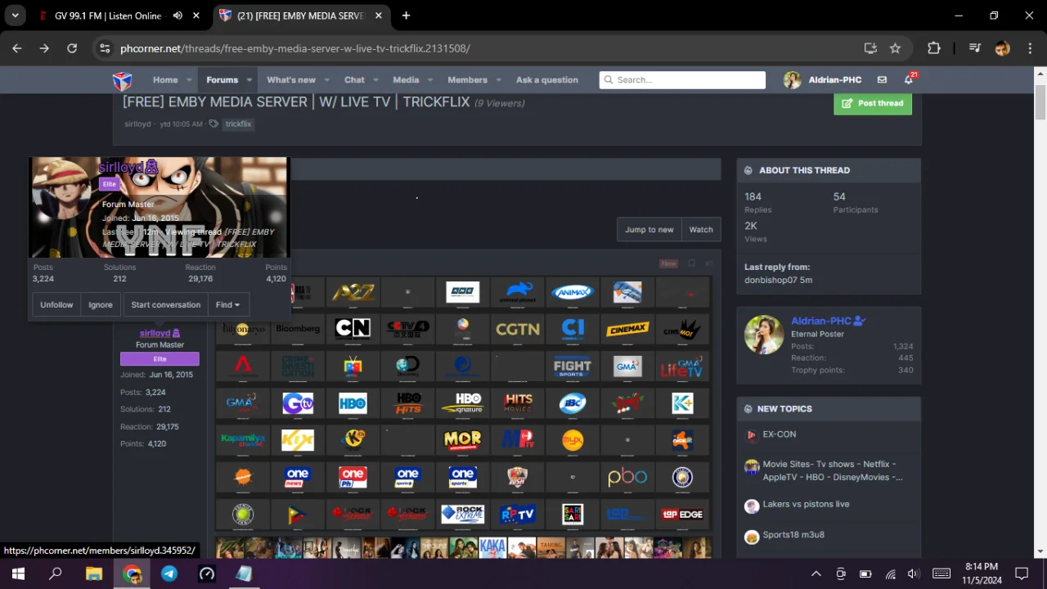Open the inbox envelope icon
This screenshot has width=1047, height=589.
[882, 80]
